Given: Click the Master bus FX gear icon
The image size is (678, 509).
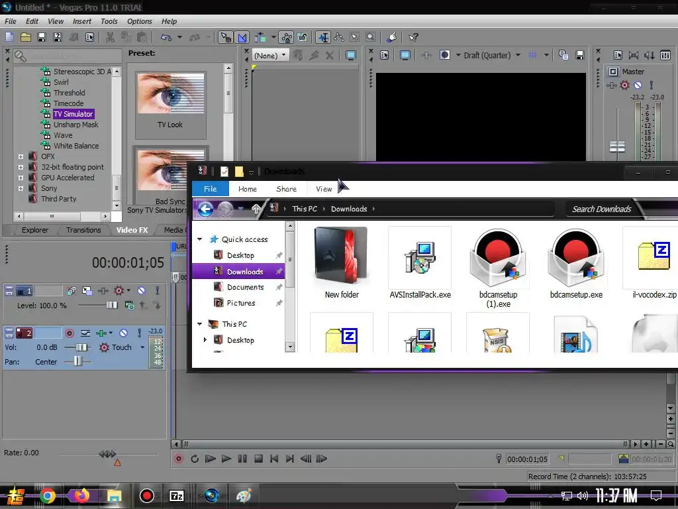Looking at the screenshot, I should 624,85.
